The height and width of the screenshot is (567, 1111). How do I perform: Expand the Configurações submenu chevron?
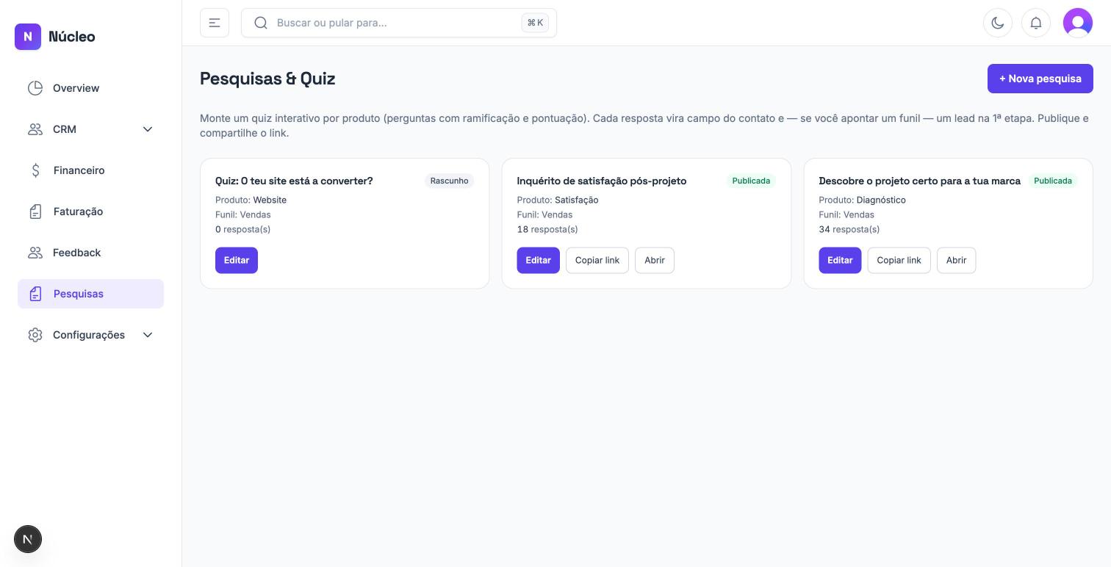click(x=148, y=335)
